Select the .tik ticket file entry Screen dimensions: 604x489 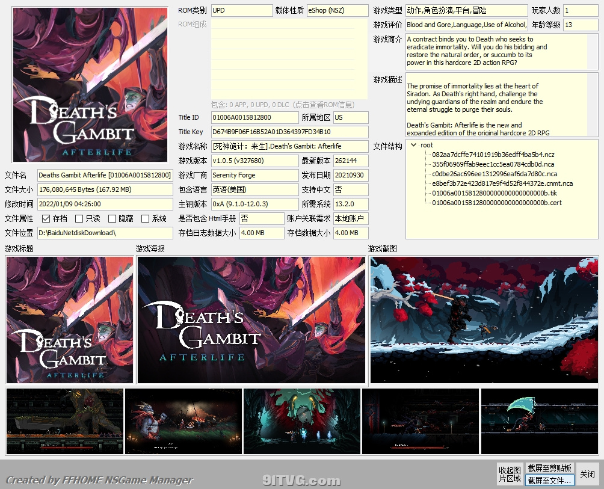coord(495,193)
